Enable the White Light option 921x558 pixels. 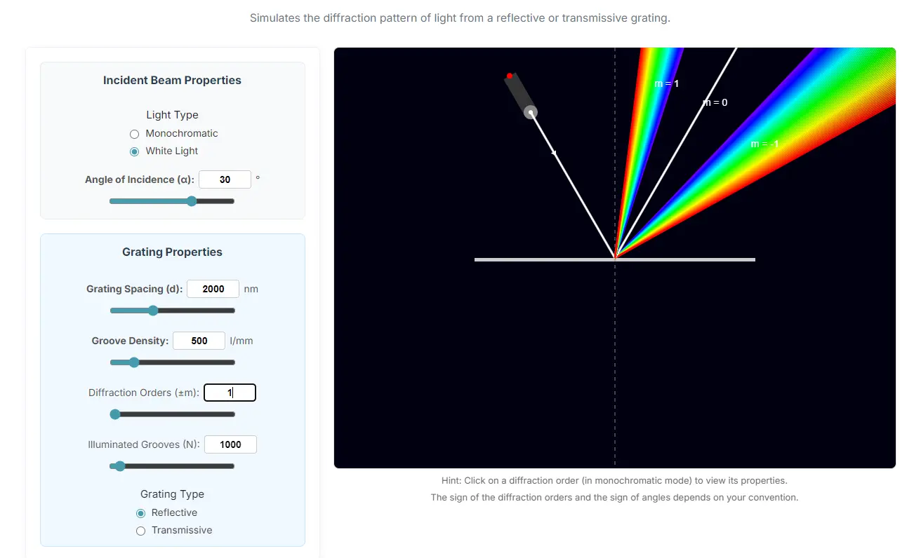pyautogui.click(x=134, y=151)
